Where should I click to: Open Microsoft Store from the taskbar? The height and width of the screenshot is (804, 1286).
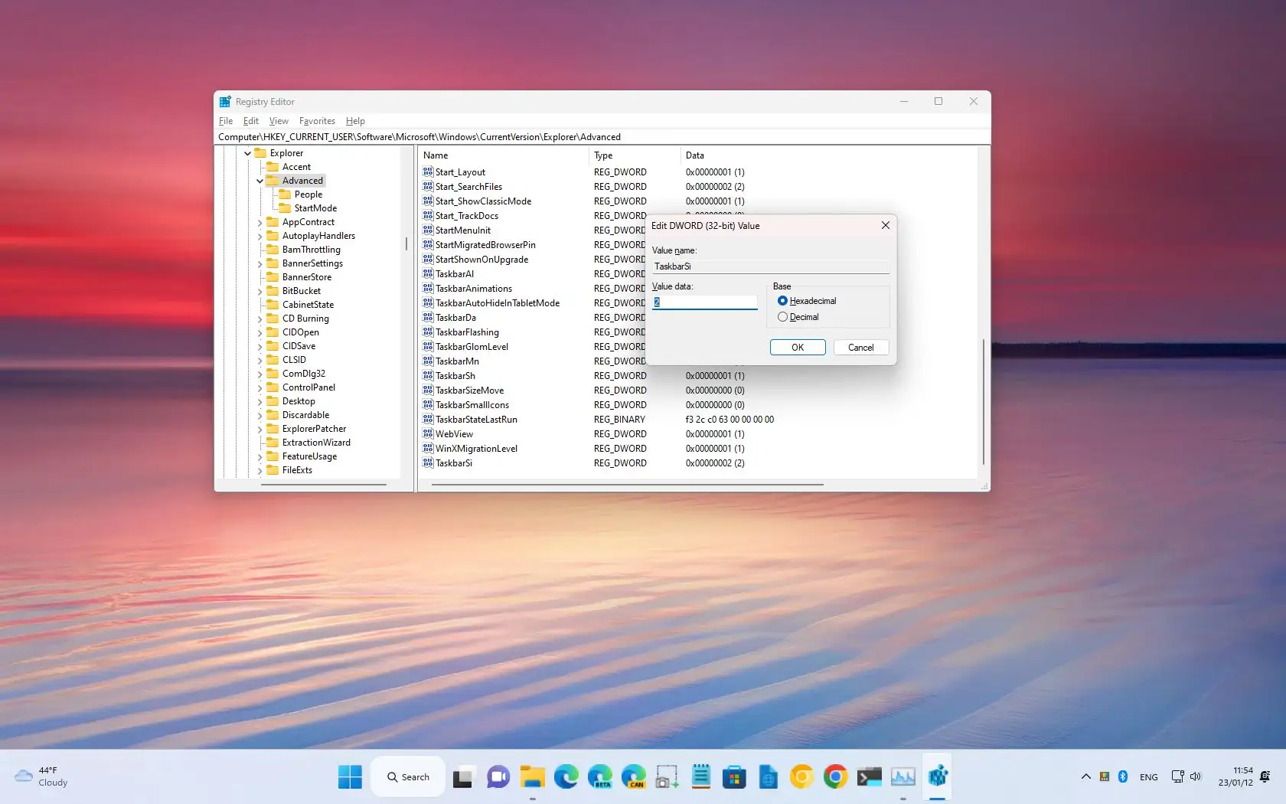pyautogui.click(x=734, y=777)
